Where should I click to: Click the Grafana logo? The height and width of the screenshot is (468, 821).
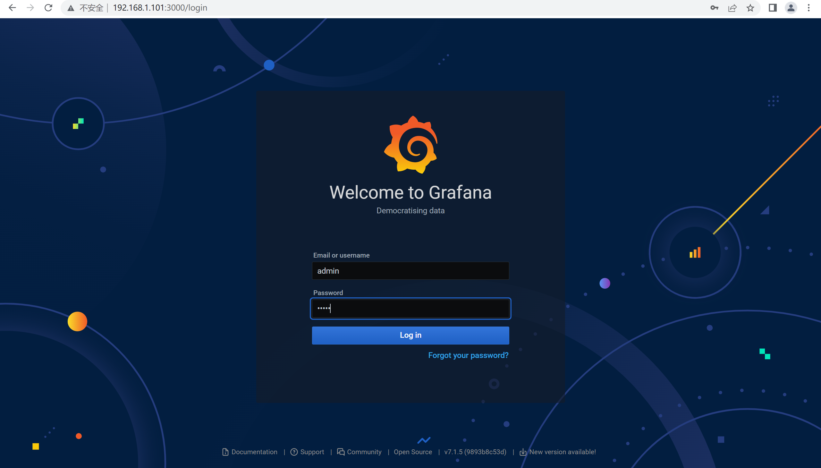point(411,145)
